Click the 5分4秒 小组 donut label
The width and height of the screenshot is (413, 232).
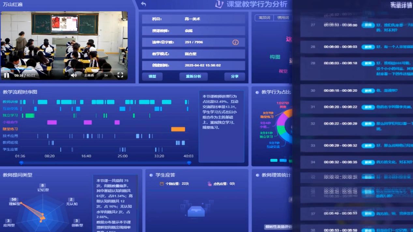265,125
